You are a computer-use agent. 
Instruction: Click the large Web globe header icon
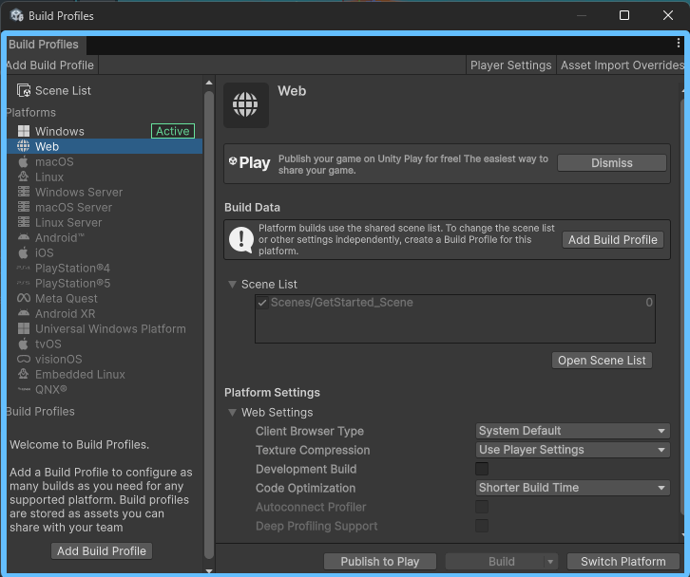click(245, 105)
